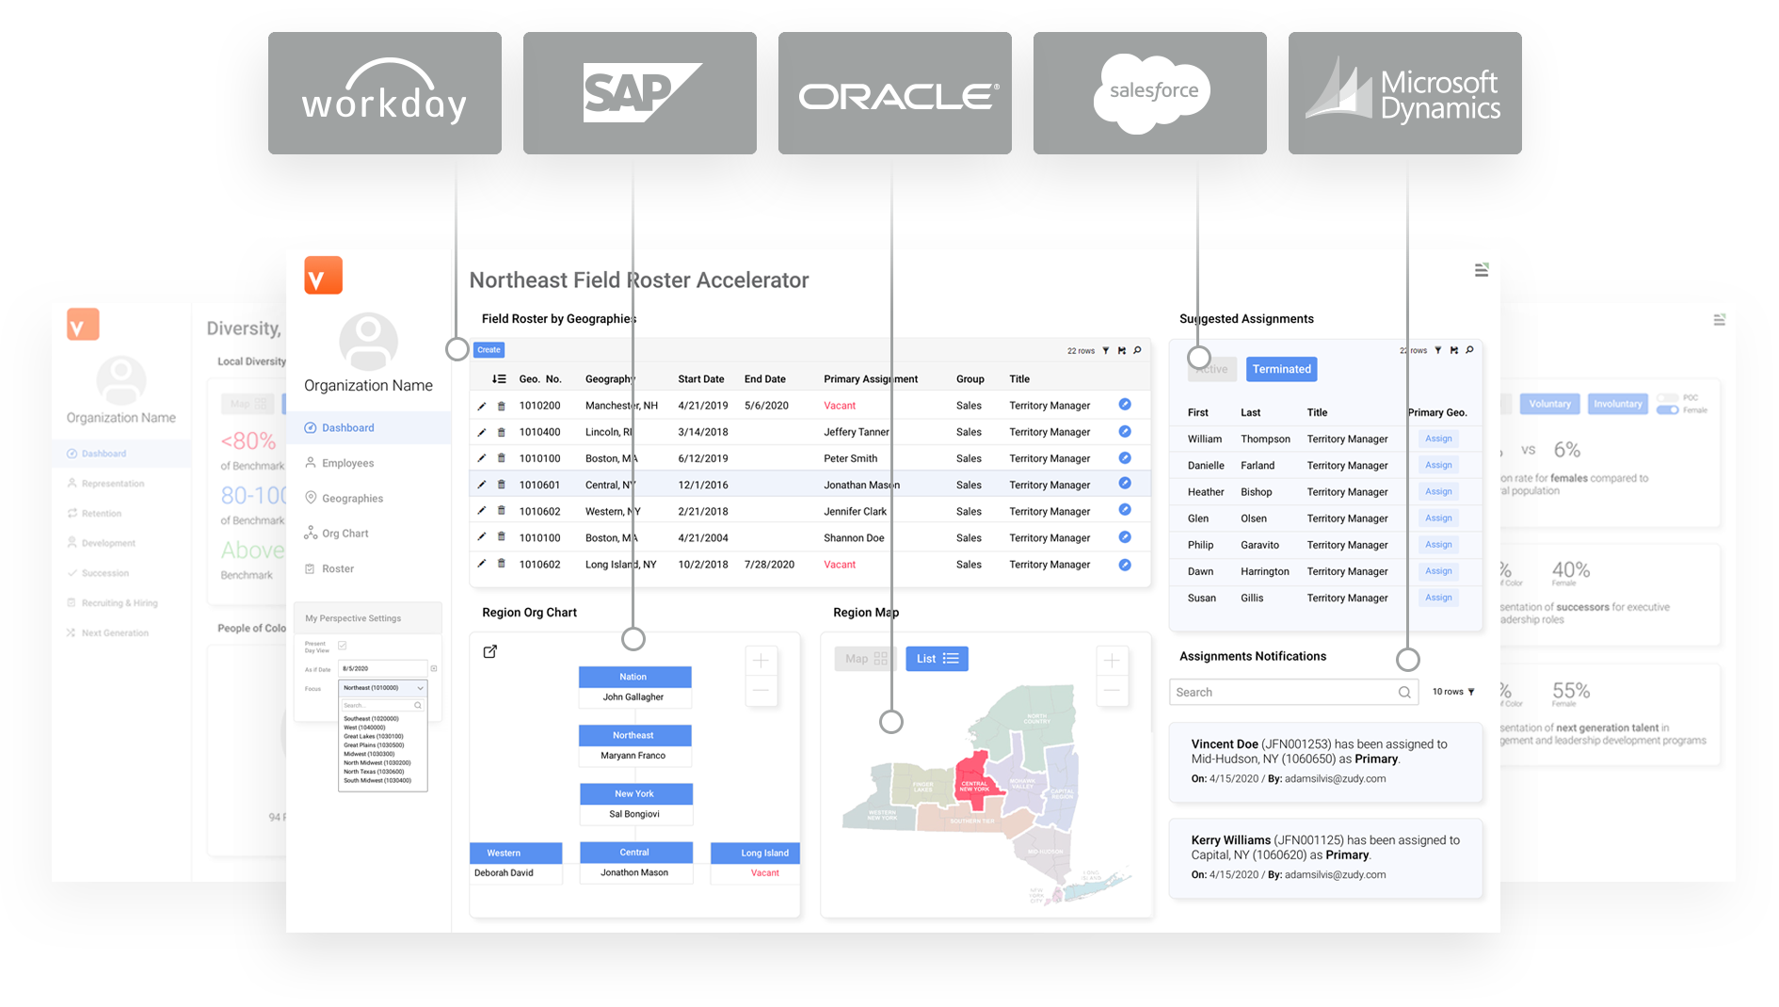This screenshot has width=1779, height=1007.
Task: Click filter icon in Suggested Assignments panel
Action: 1438,350
